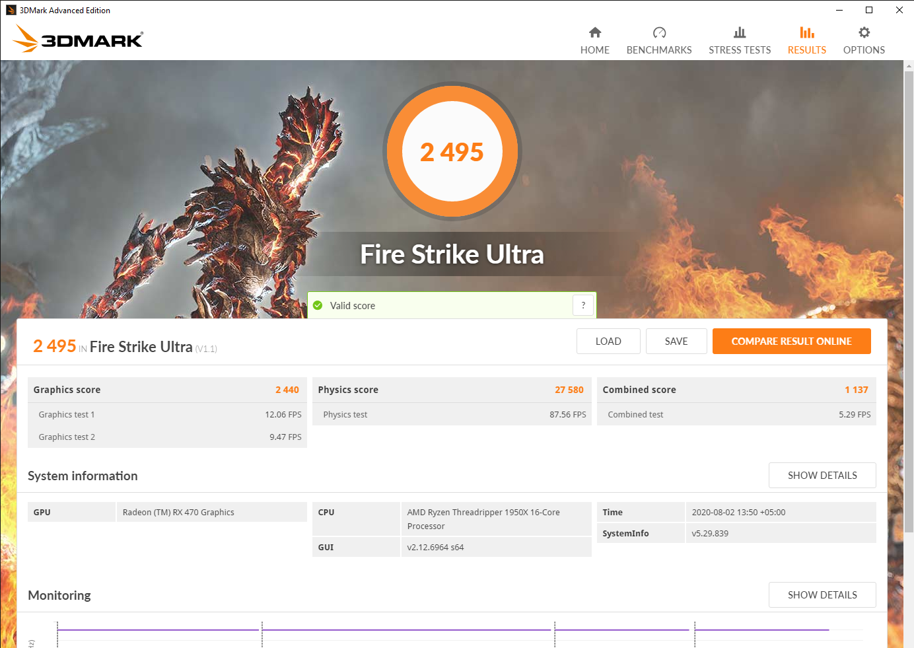Click the Options gear icon

coord(864,32)
